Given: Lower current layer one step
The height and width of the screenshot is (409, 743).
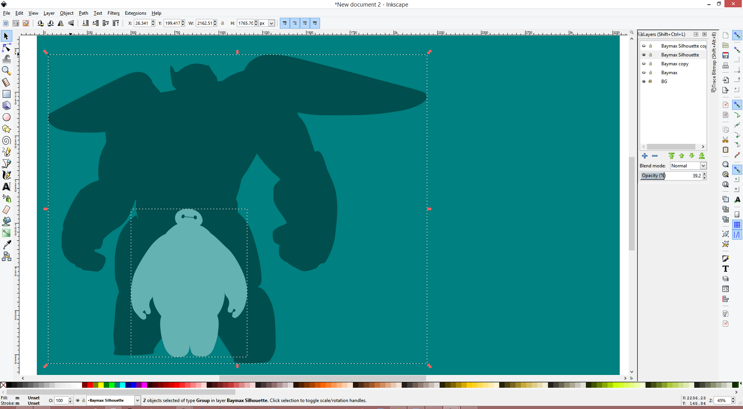Looking at the screenshot, I should click(x=692, y=156).
